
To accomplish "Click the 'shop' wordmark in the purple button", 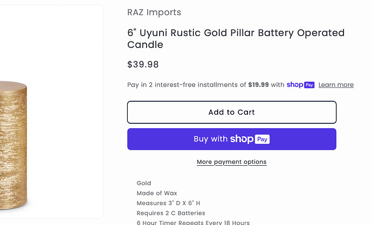I will click(242, 139).
